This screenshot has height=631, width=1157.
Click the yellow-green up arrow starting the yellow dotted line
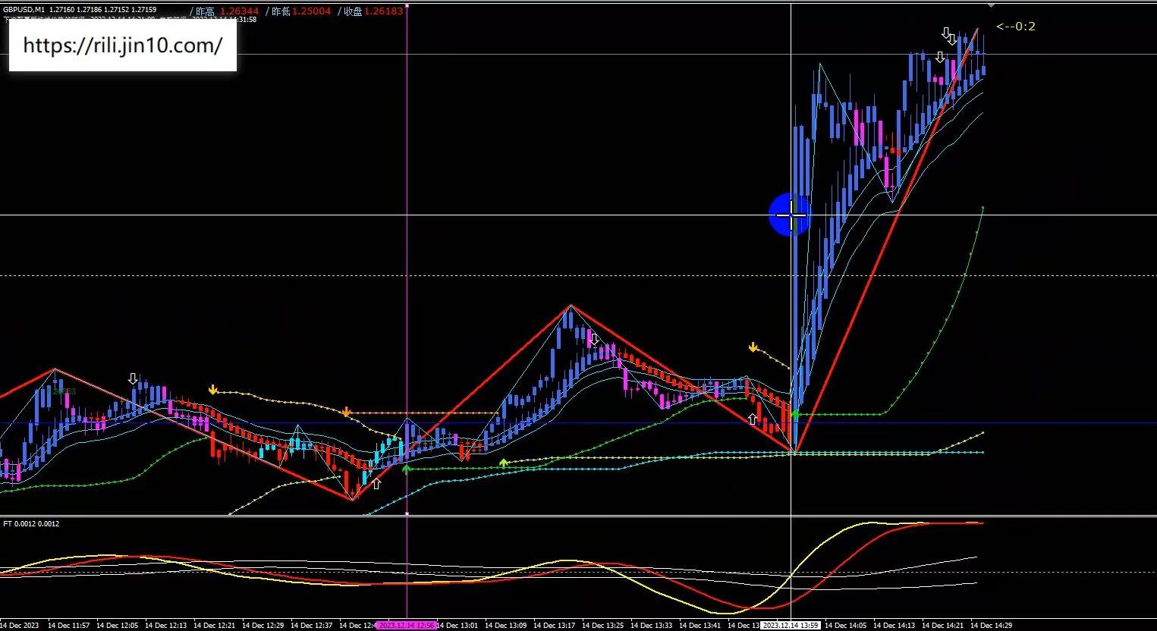click(503, 463)
